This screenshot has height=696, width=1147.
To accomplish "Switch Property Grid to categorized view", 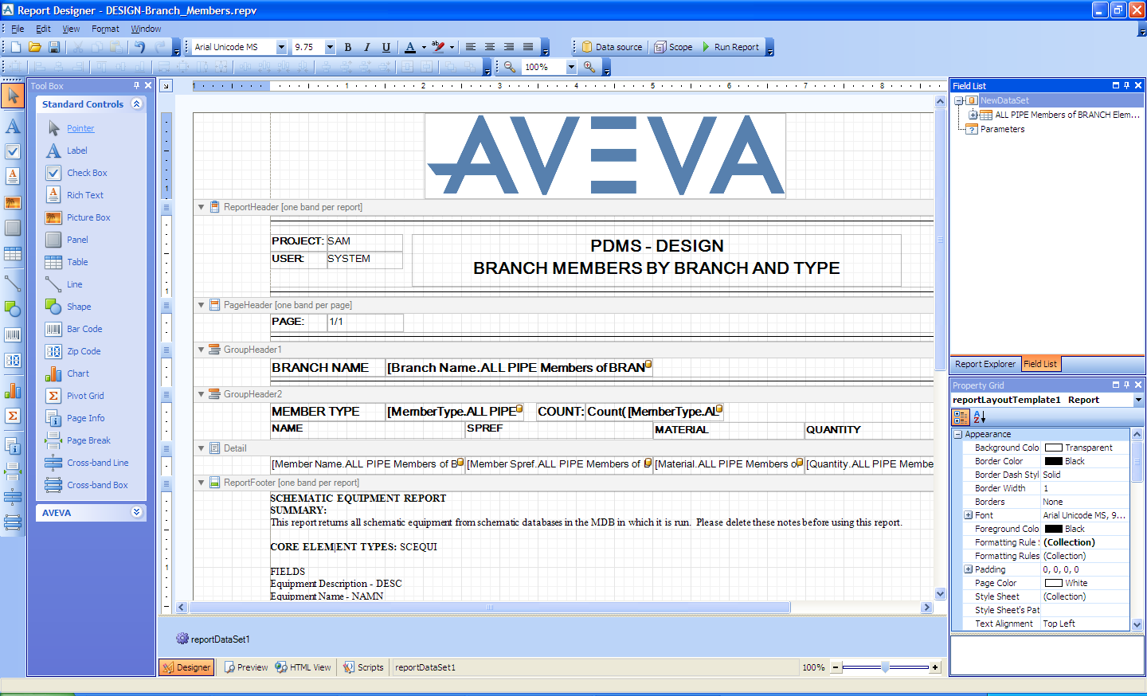I will point(961,416).
